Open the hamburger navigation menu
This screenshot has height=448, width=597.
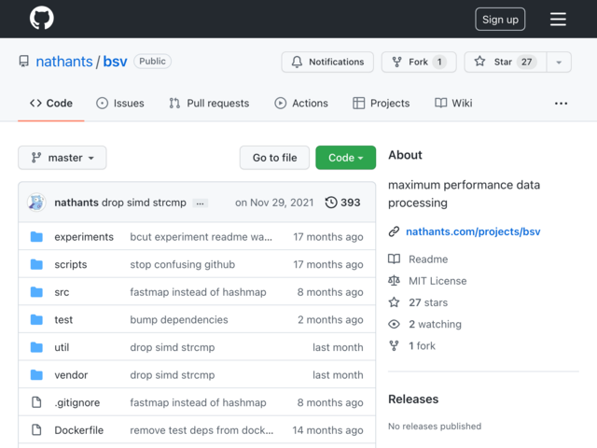point(558,20)
